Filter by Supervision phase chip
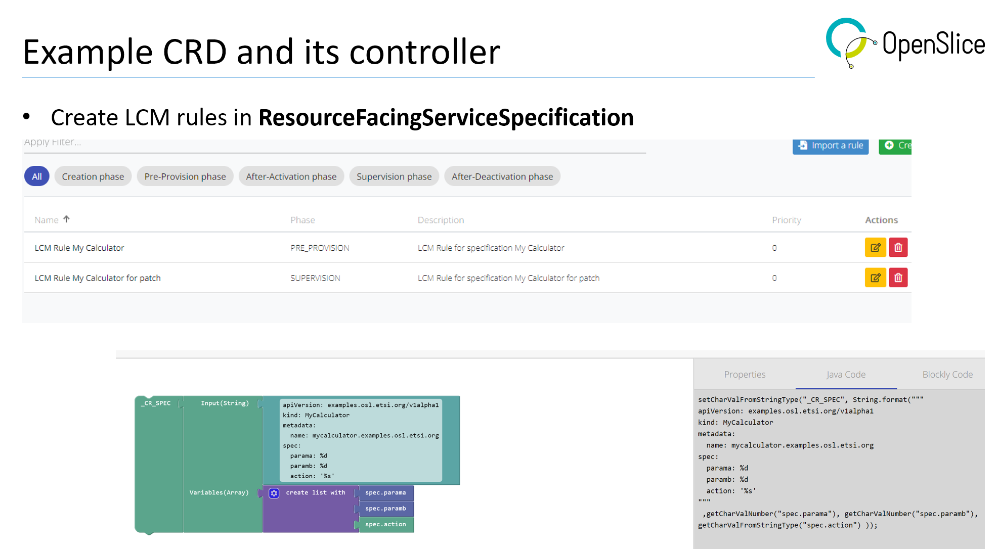 click(x=394, y=176)
